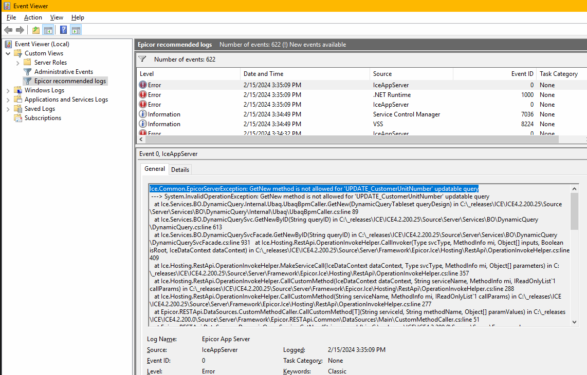Open the Administrative Events custom view
This screenshot has height=375, width=587.
[64, 72]
